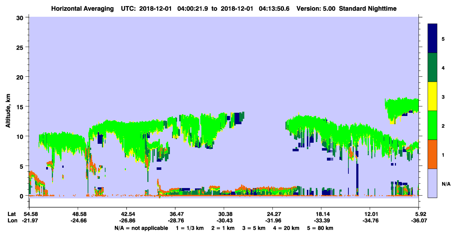The width and height of the screenshot is (465, 238).
Task: Click longitude value -21.97
Action: point(29,221)
